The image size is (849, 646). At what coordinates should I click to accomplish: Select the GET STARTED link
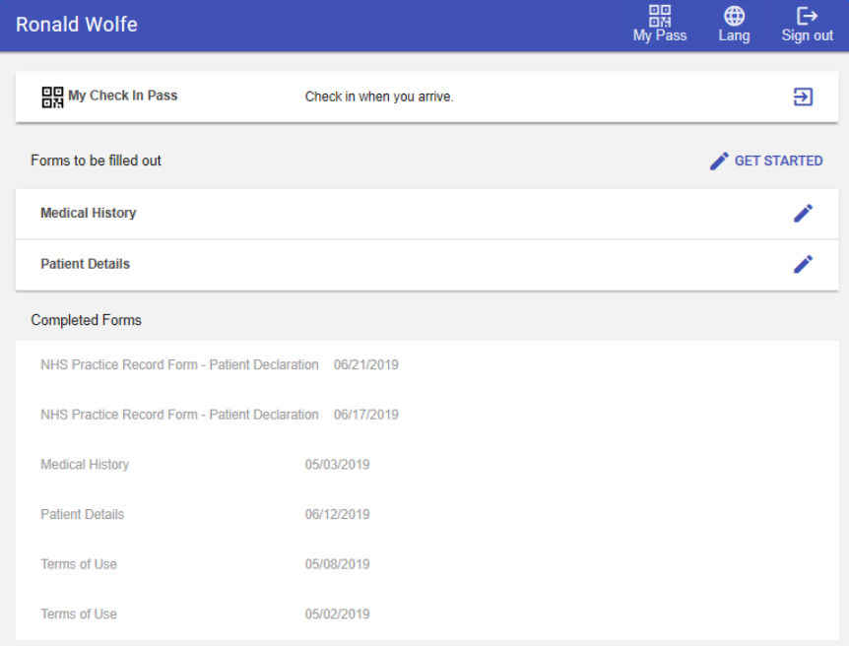pyautogui.click(x=777, y=161)
